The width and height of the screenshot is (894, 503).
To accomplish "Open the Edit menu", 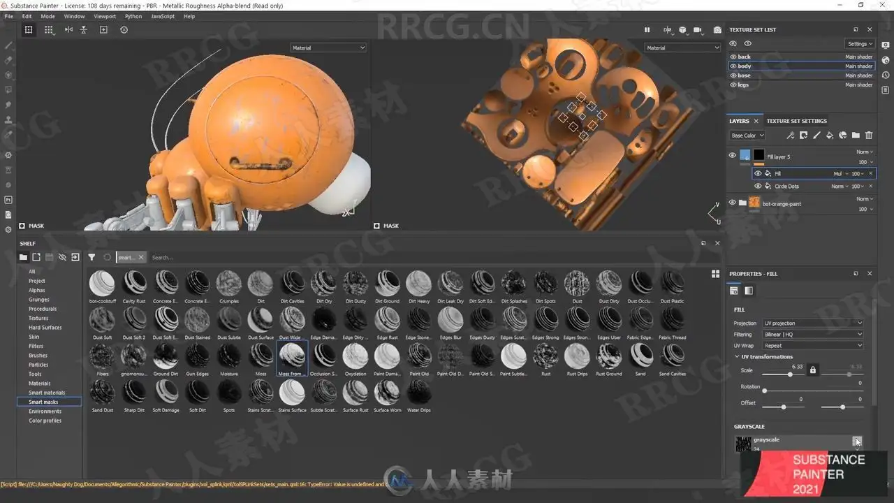I will (27, 16).
